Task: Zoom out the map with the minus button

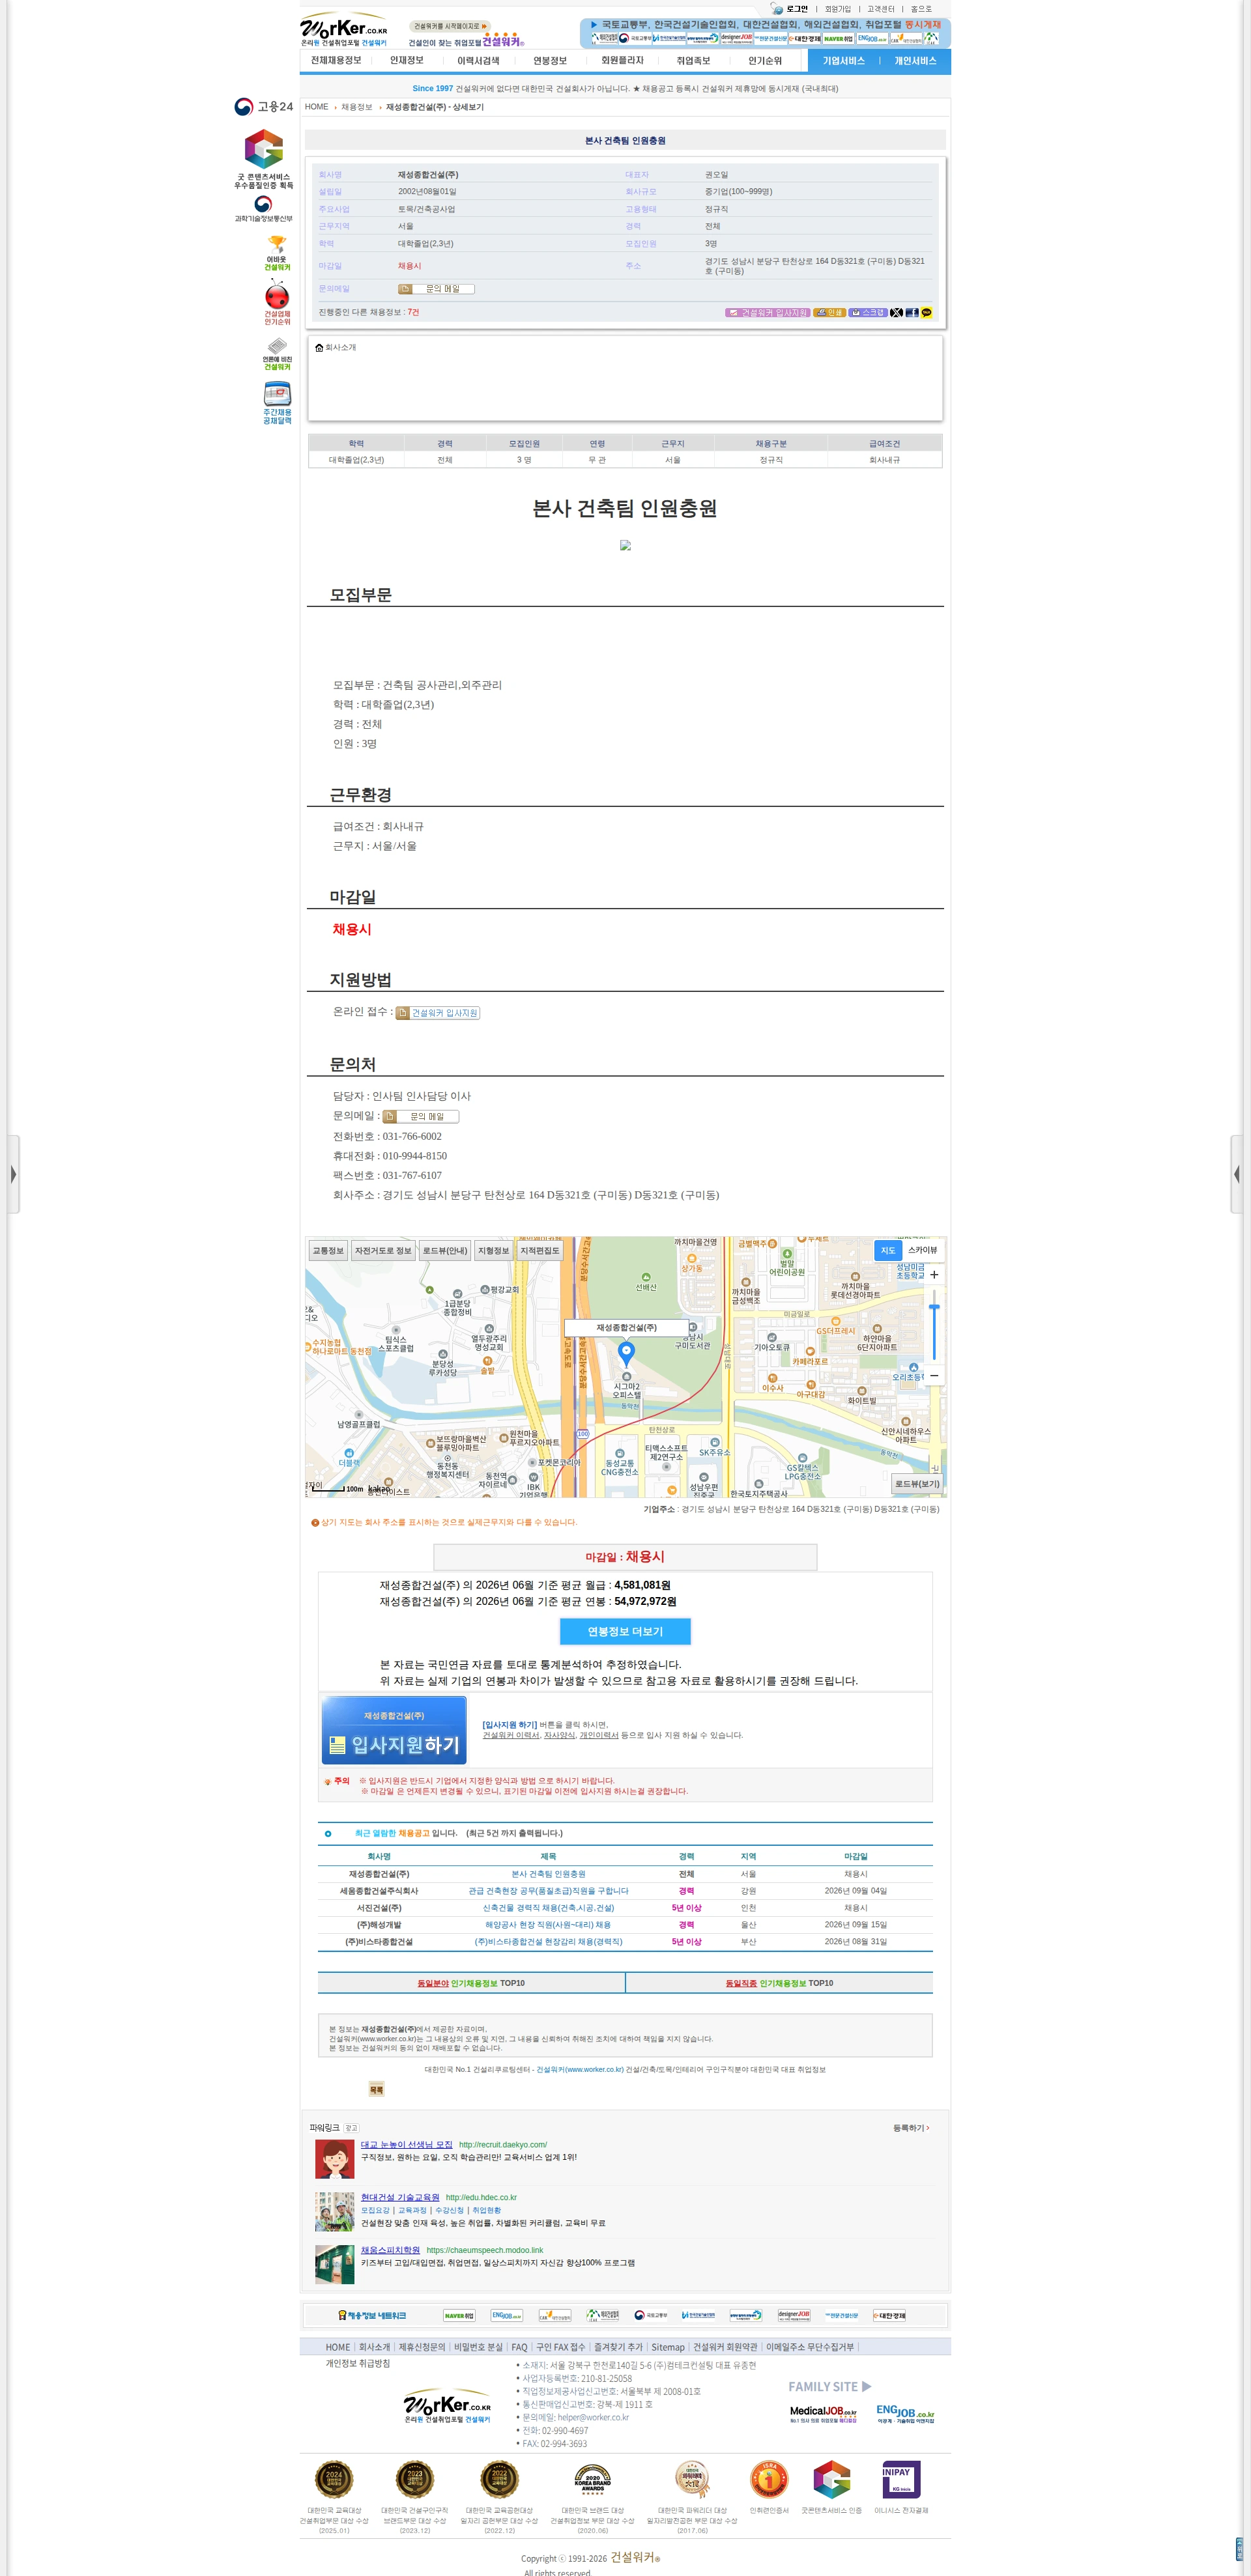Action: pyautogui.click(x=934, y=1376)
